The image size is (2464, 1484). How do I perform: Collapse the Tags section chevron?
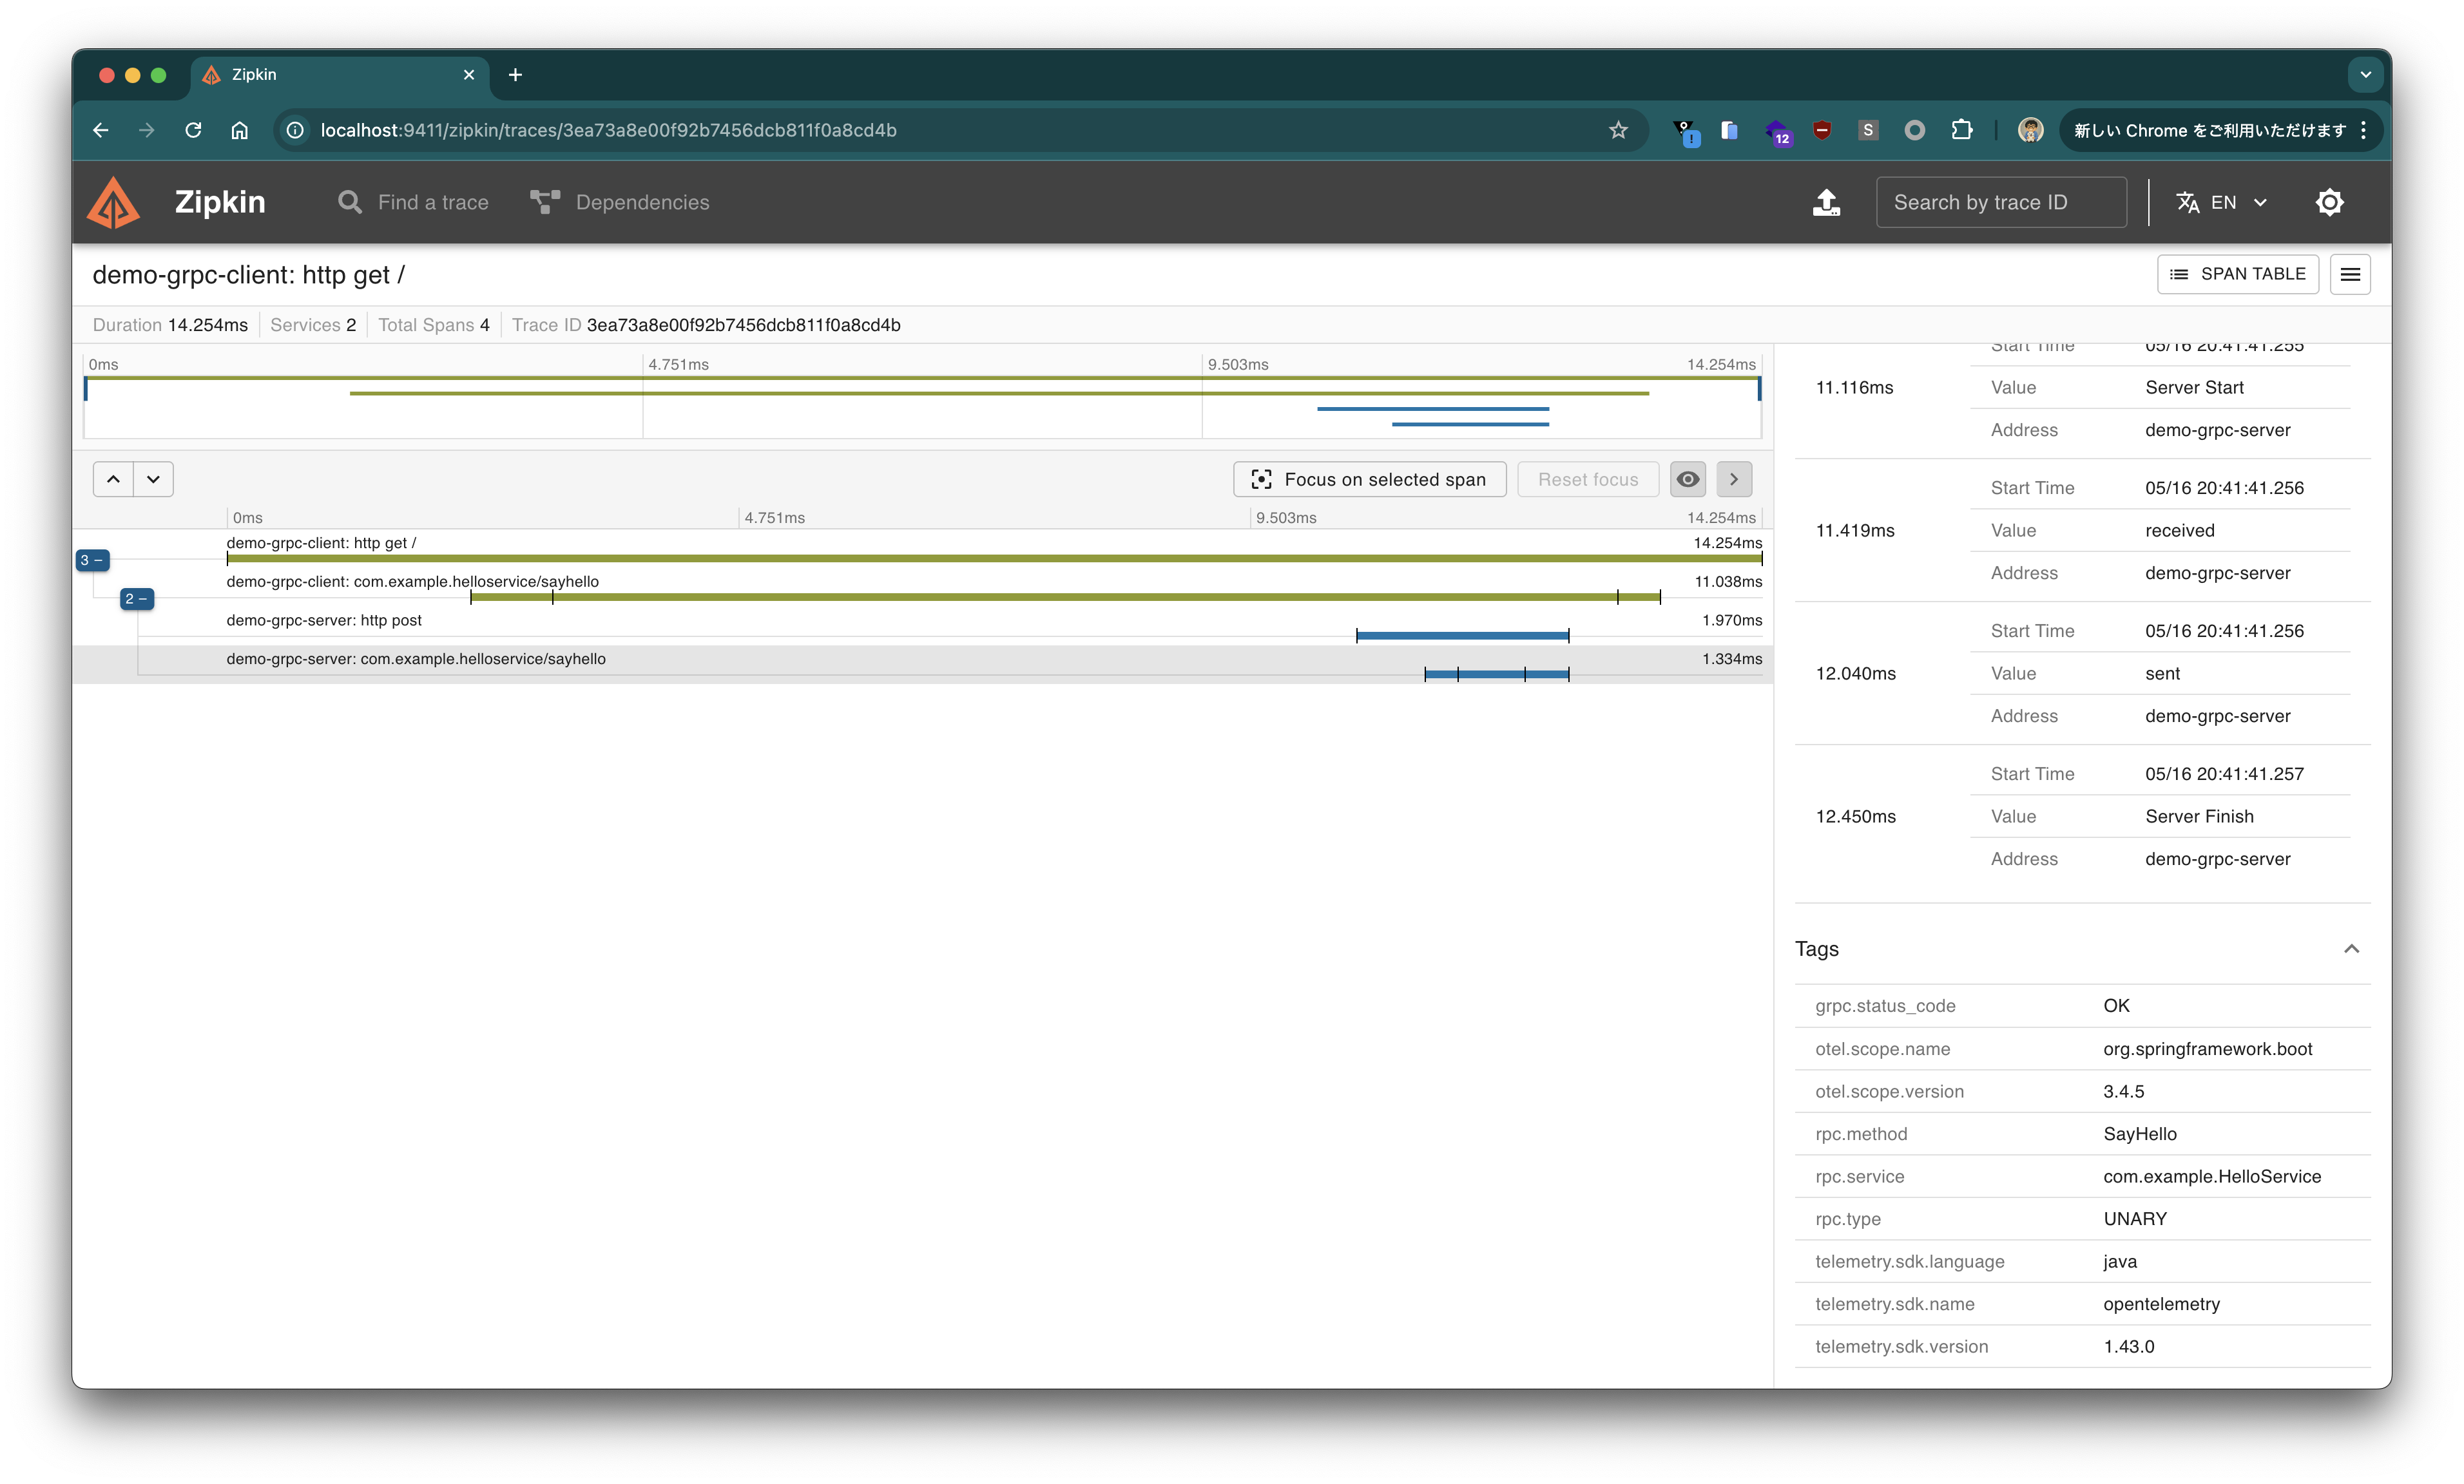coord(2351,948)
